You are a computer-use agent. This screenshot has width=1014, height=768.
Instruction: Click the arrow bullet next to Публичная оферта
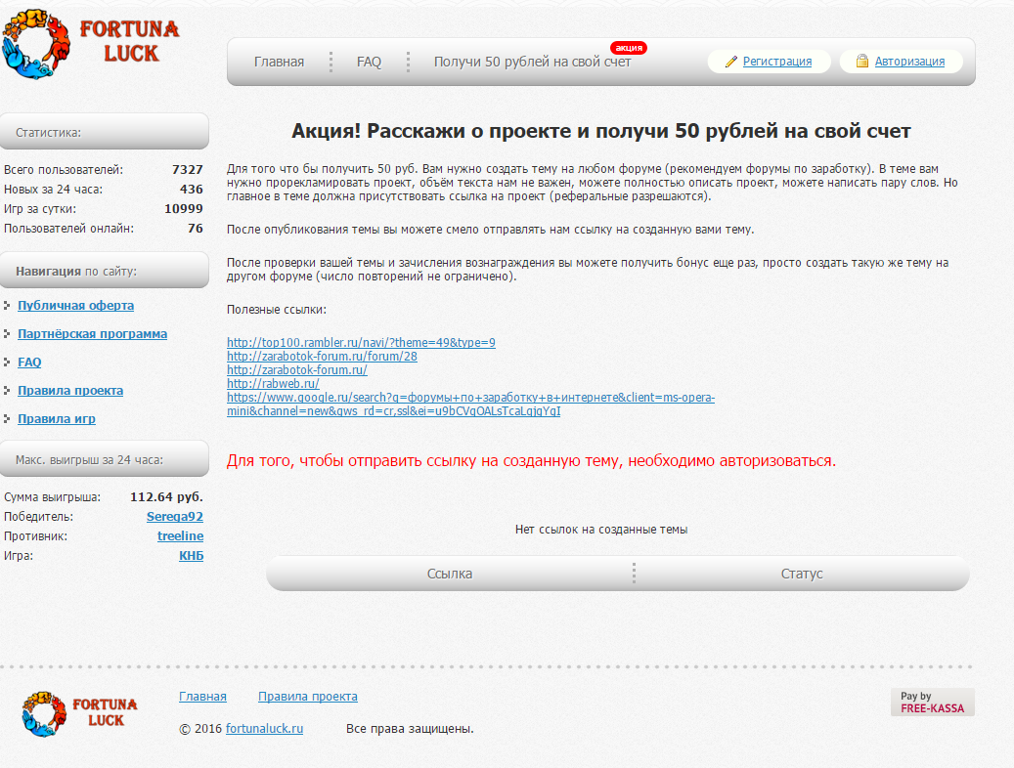7,306
